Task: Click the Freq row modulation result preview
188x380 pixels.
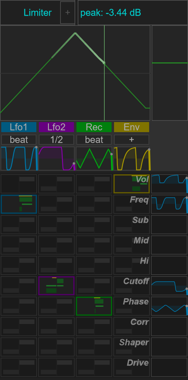Action: click(169, 204)
